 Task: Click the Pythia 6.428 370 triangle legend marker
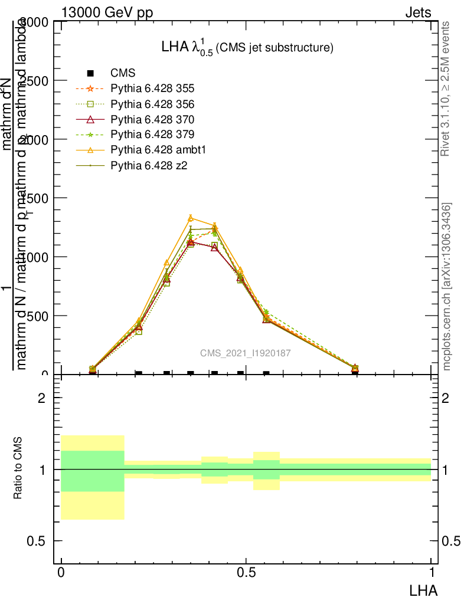tap(90, 119)
